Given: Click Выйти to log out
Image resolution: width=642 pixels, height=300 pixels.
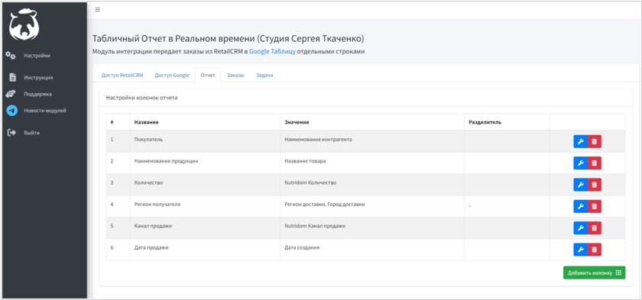Looking at the screenshot, I should [x=32, y=133].
